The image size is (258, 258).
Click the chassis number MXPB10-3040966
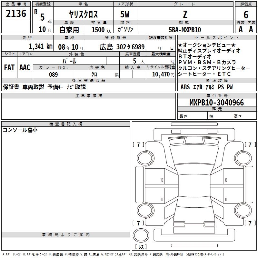(217, 103)
